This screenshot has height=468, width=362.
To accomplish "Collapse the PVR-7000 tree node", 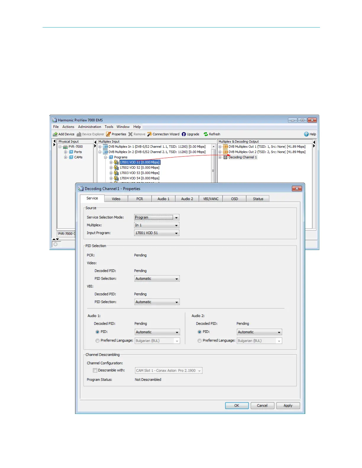I will click(60, 147).
